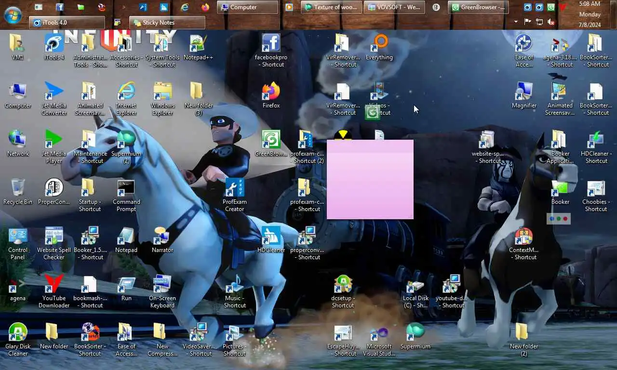Switch to Computer taskbar window
Image resolution: width=617 pixels, height=370 pixels.
pos(248,7)
